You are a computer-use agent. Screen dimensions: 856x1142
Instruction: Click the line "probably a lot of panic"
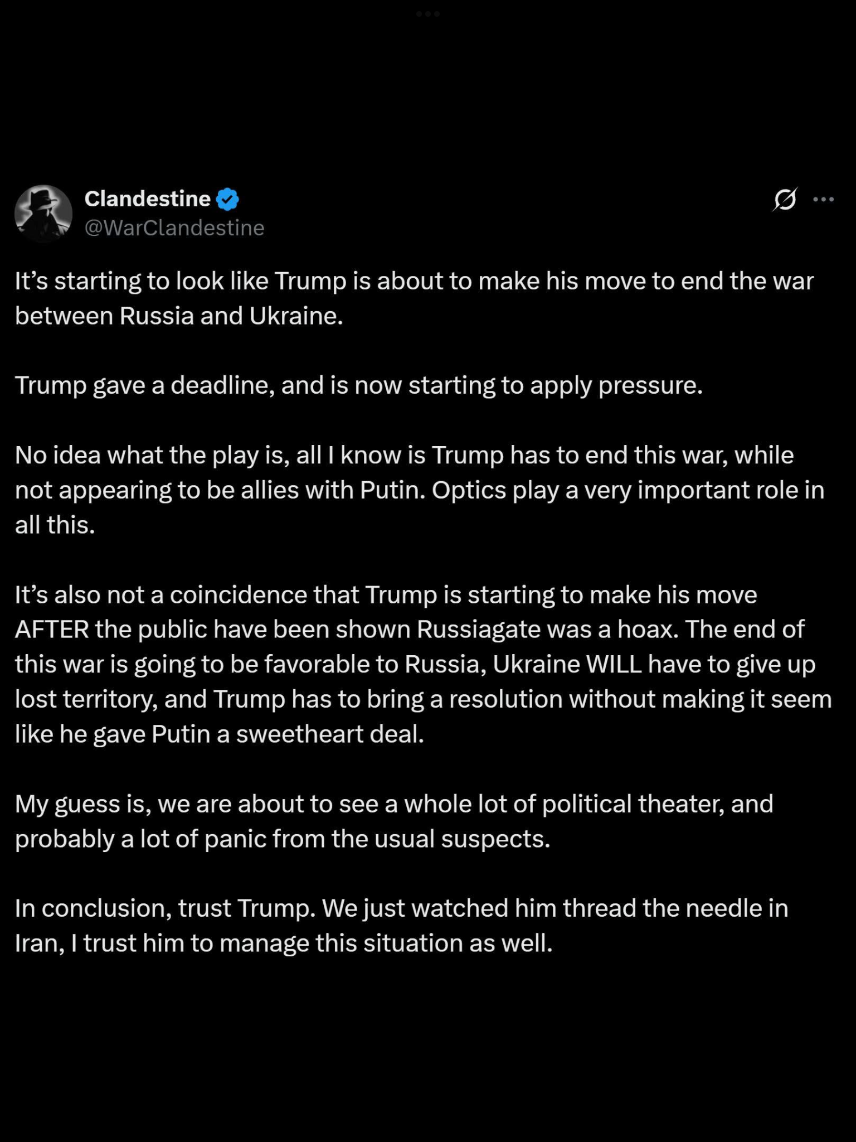[283, 839]
